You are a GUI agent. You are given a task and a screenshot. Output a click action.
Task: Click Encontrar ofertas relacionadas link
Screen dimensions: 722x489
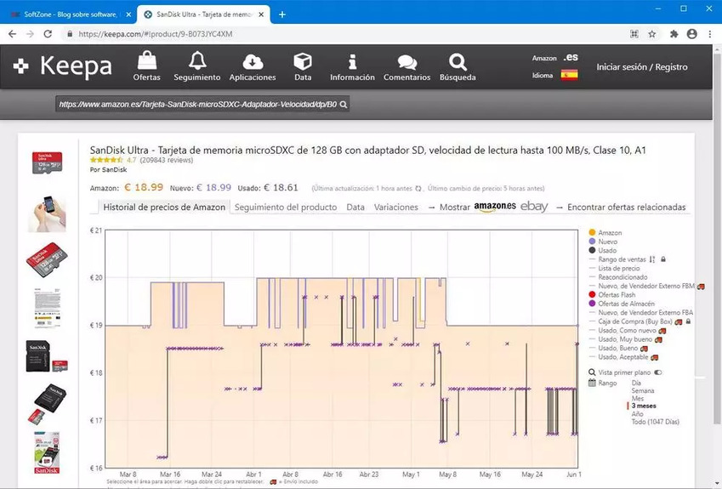tap(626, 207)
